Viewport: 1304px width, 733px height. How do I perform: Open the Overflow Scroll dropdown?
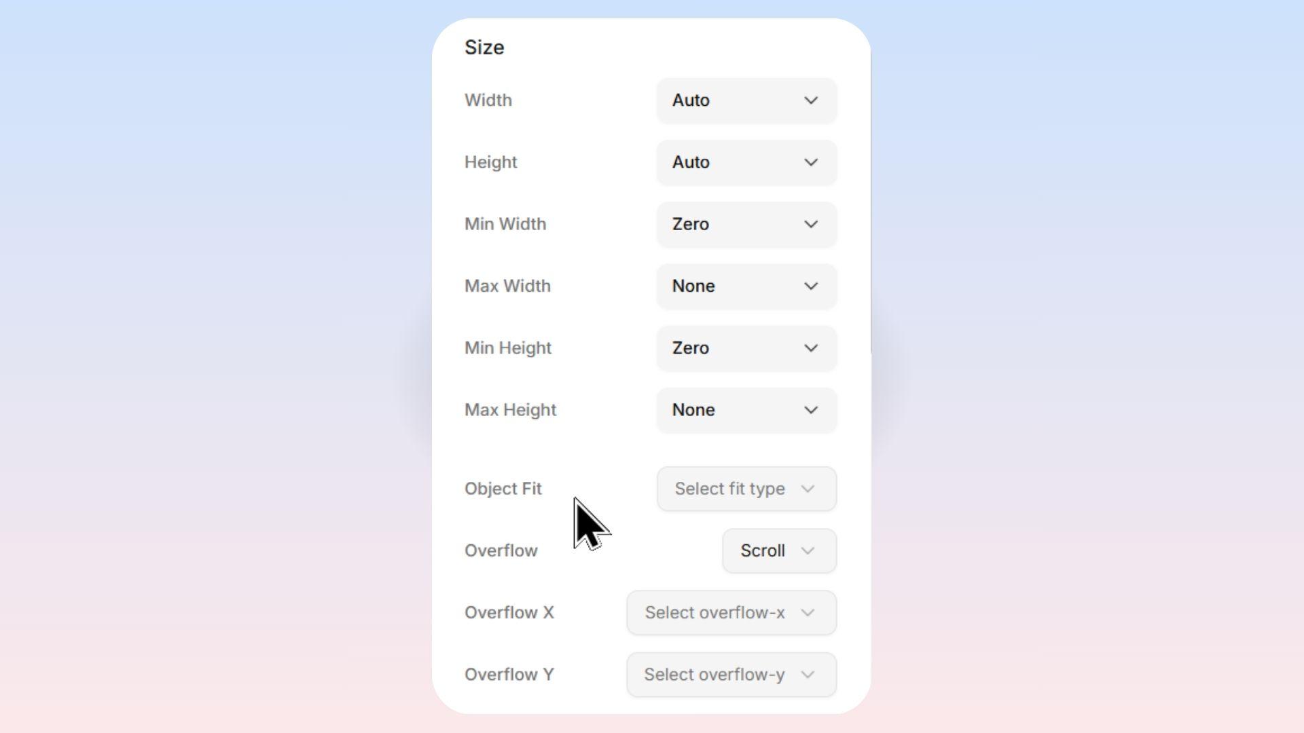pos(778,550)
